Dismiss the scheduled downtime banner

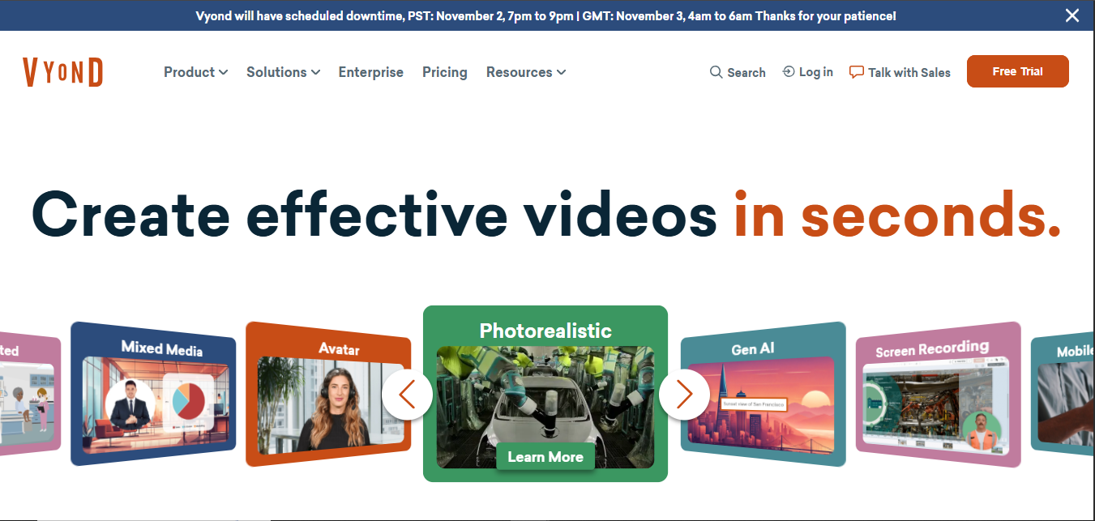1071,15
